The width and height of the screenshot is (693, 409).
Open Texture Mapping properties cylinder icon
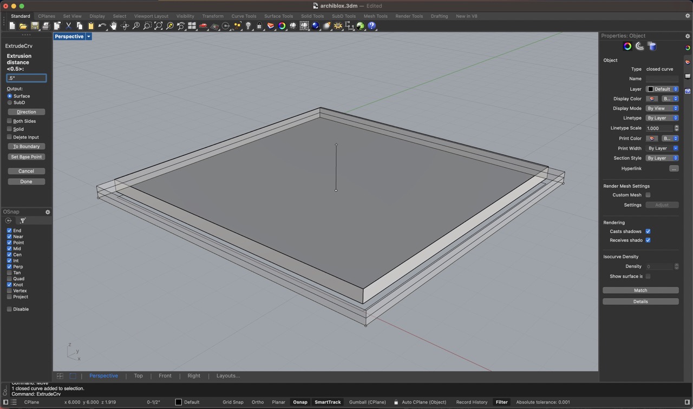[652, 47]
